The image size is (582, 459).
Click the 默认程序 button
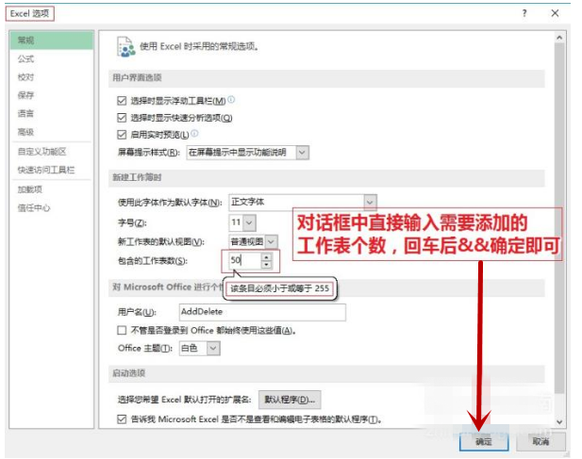[x=290, y=400]
